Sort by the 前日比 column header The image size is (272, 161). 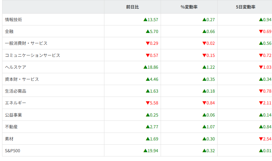[x=132, y=7]
